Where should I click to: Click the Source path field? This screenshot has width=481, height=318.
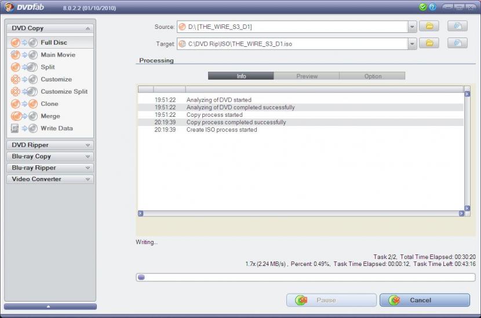pos(292,27)
